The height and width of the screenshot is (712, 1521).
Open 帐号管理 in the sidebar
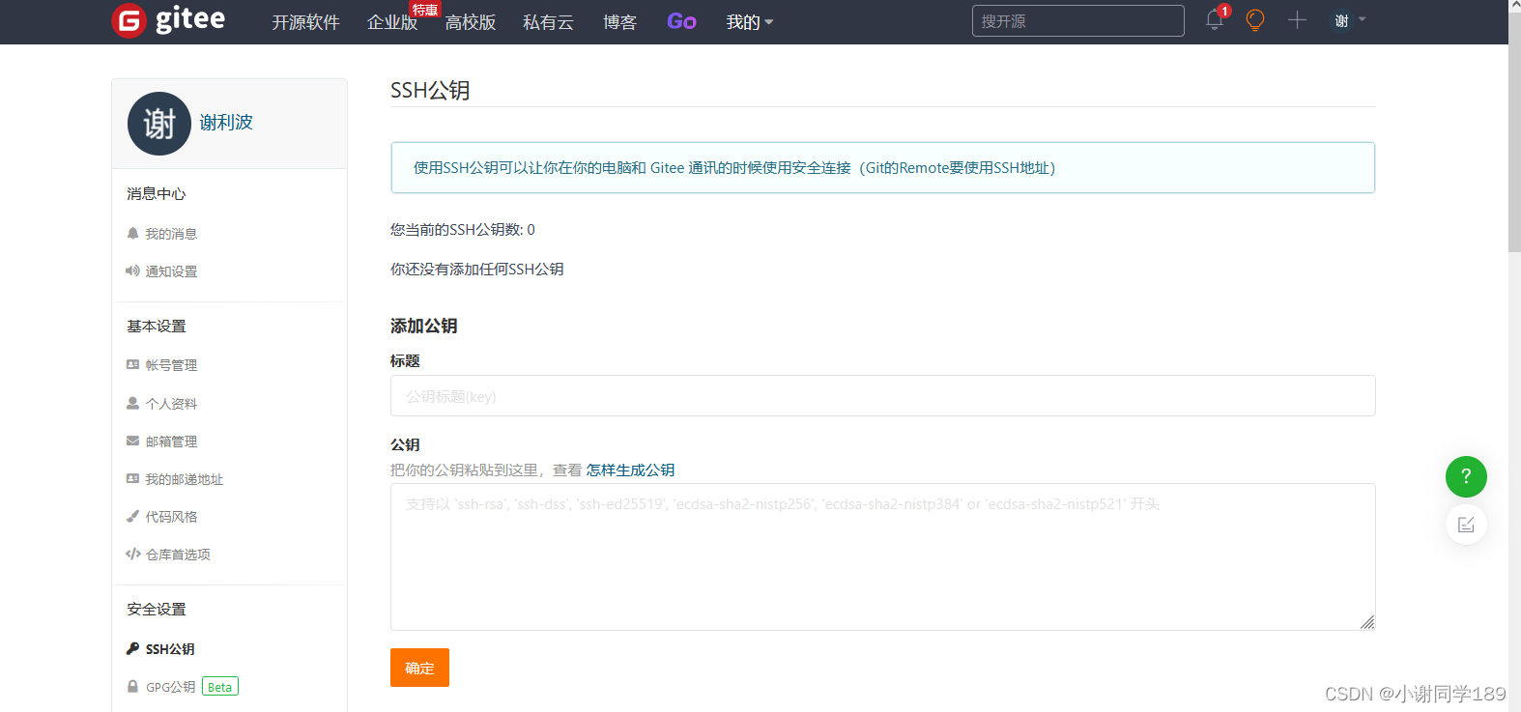click(171, 365)
